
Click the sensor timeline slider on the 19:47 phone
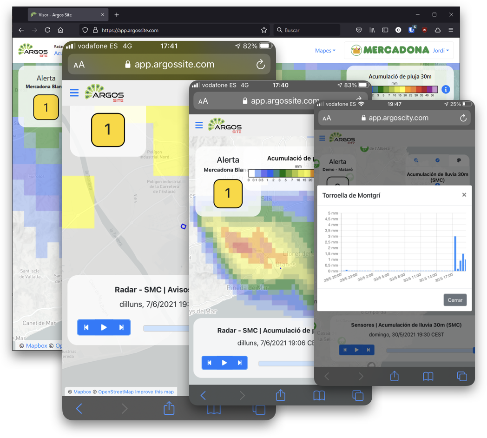click(430, 350)
